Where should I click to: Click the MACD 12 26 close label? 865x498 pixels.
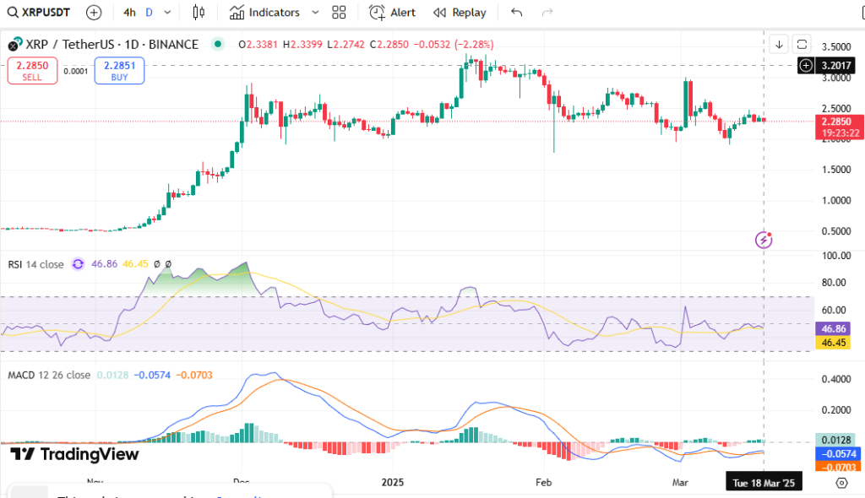point(49,375)
